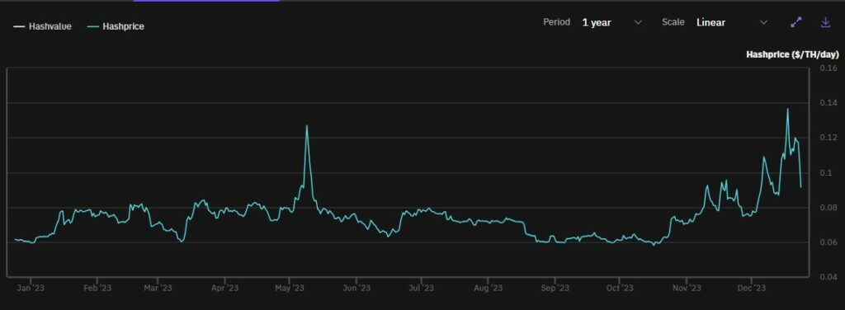Click the Hashprice ($/TH/day) axis title
Image resolution: width=845 pixels, height=310 pixels.
[792, 55]
